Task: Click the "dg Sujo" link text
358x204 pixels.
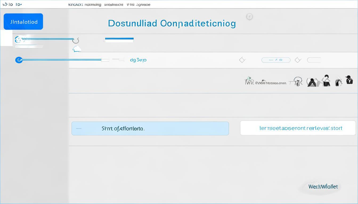Action: point(138,60)
